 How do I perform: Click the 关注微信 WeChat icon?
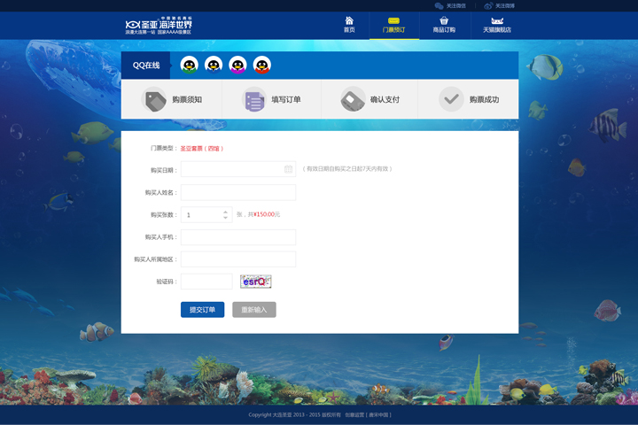(x=440, y=5)
